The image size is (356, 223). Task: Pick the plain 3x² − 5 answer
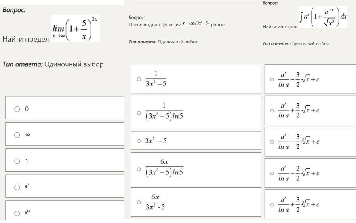pyautogui.click(x=139, y=141)
